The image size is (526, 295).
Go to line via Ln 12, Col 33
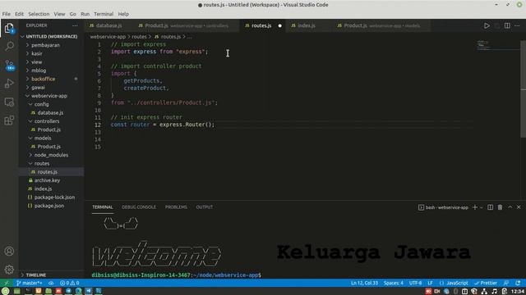(x=364, y=283)
